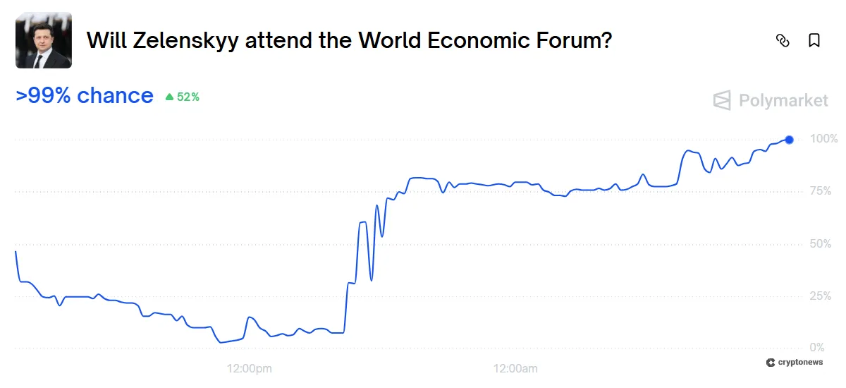Click the 52% change value
The width and height of the screenshot is (846, 388).
(188, 97)
